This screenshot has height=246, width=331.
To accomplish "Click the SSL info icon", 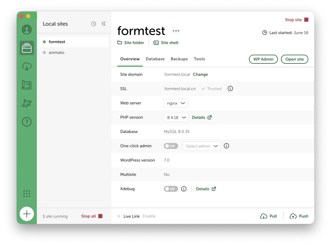I will click(230, 89).
